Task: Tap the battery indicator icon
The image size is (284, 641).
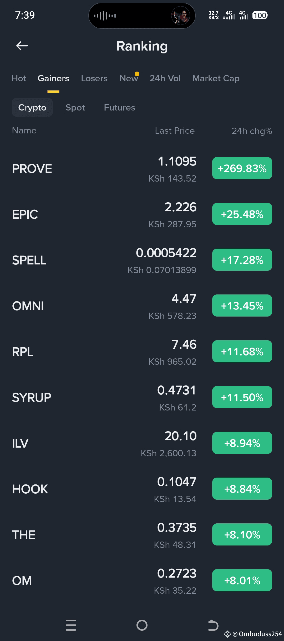Action: click(260, 16)
